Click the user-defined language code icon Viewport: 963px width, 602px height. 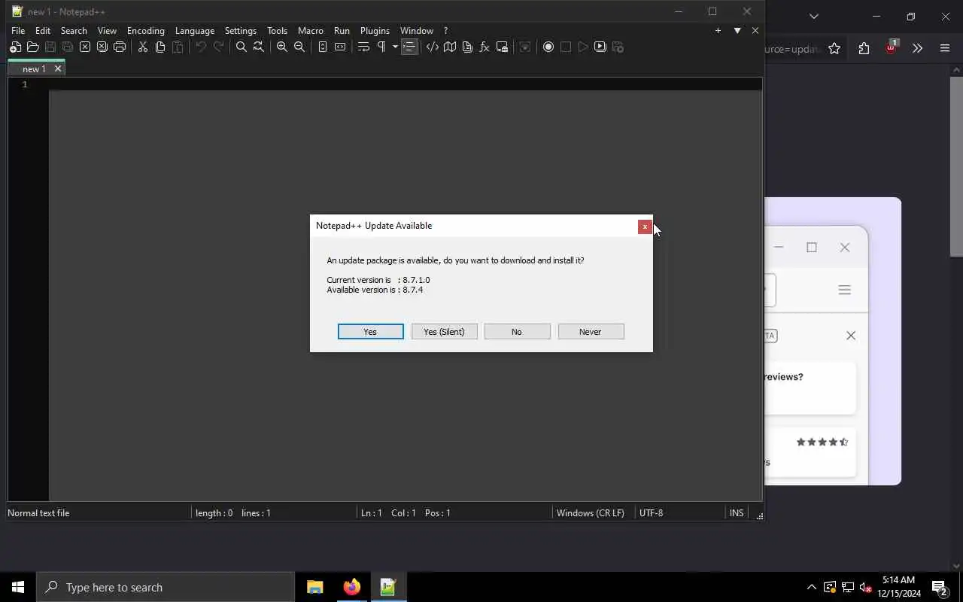pyautogui.click(x=433, y=47)
